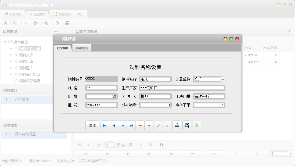Expand the 饲料入库 tree node

(x=11, y=55)
